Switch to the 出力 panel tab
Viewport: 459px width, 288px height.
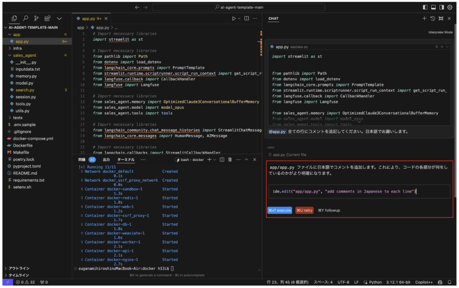[106, 159]
